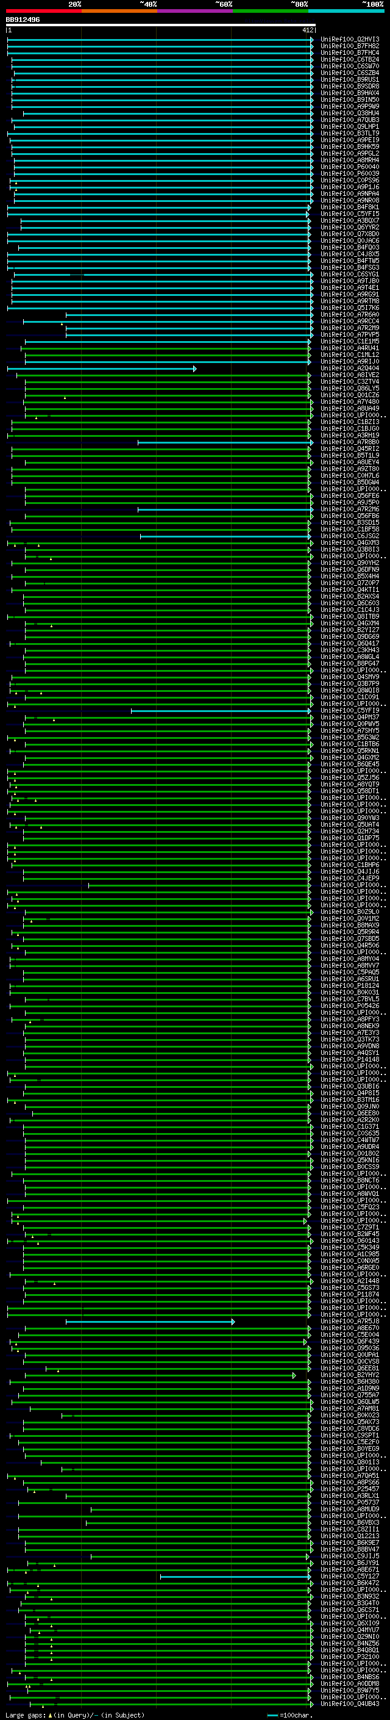Select label UniRef100_Q4SMV9
This screenshot has width=390, height=1720.
(x=350, y=677)
